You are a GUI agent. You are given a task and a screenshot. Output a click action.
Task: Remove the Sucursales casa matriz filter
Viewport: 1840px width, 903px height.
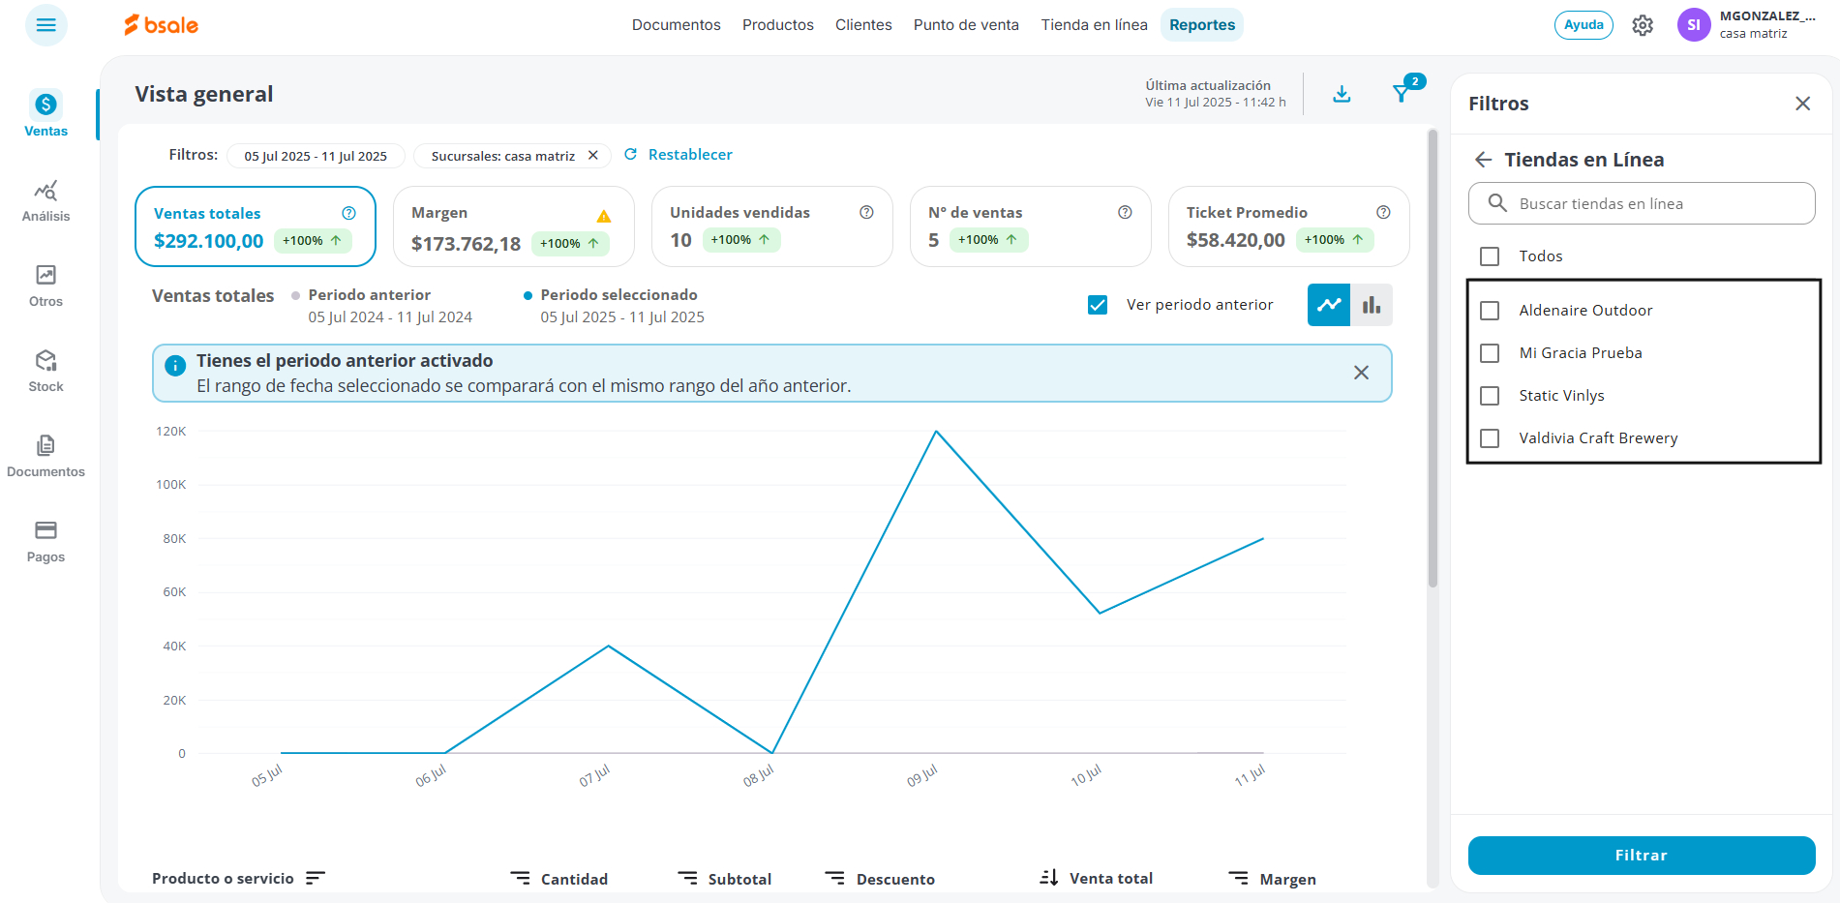click(x=593, y=155)
